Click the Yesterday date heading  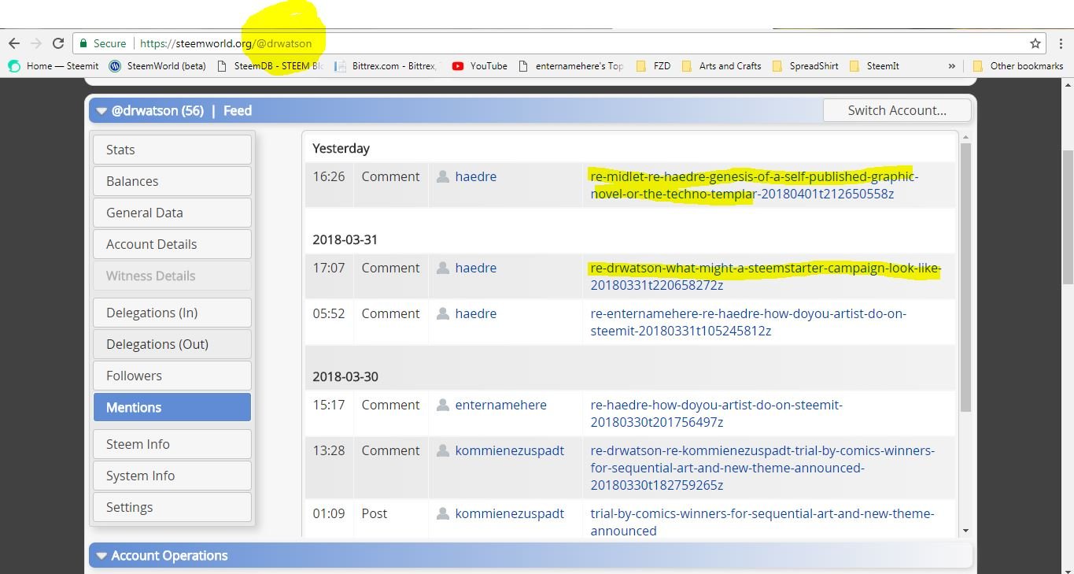(x=341, y=148)
